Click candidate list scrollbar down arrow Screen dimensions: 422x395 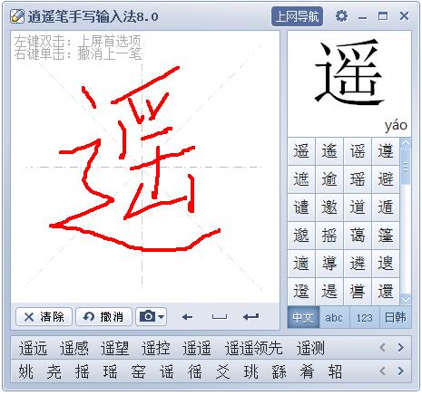406,300
